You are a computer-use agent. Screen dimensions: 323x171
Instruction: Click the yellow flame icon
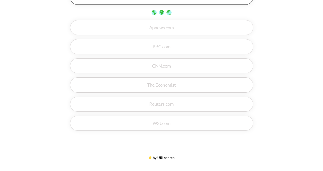pyautogui.click(x=150, y=158)
